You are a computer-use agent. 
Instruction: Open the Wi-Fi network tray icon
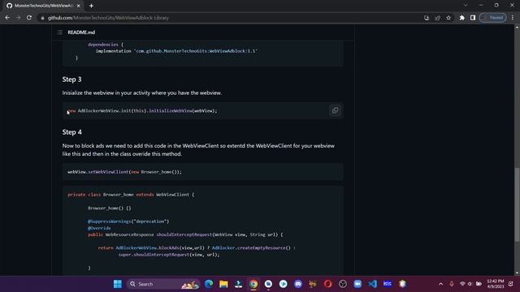click(462, 284)
